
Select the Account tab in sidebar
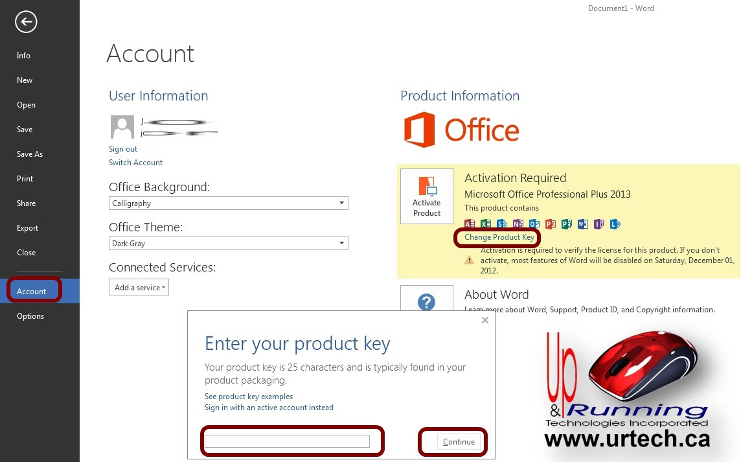coord(40,291)
